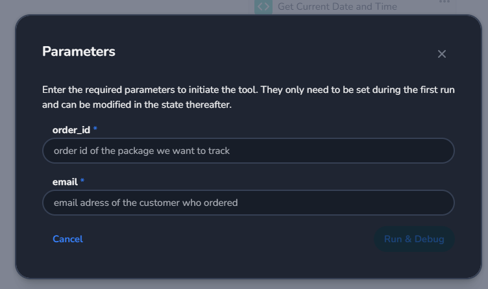The height and width of the screenshot is (289, 488).
Task: Click empty dialog space between Cancel and Run & Debug
Action: [227, 239]
